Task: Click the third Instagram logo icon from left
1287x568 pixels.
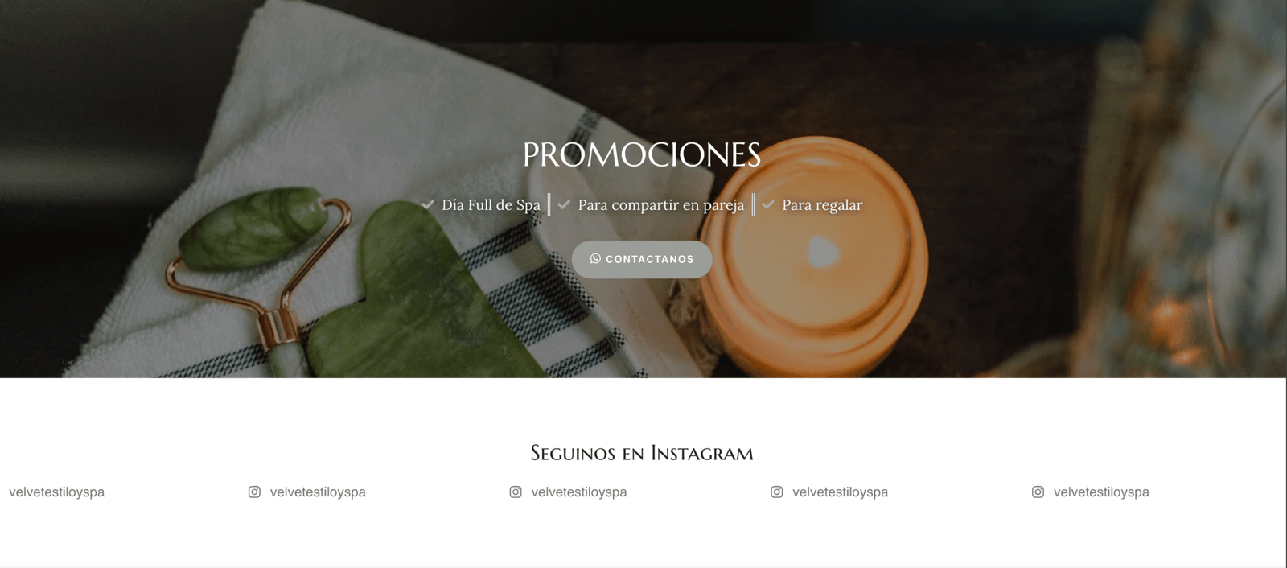Action: [777, 492]
